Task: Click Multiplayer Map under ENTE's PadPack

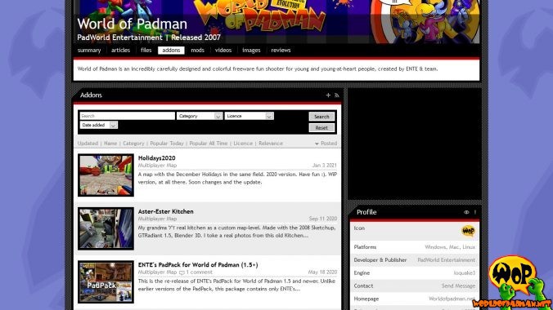Action: click(x=157, y=272)
